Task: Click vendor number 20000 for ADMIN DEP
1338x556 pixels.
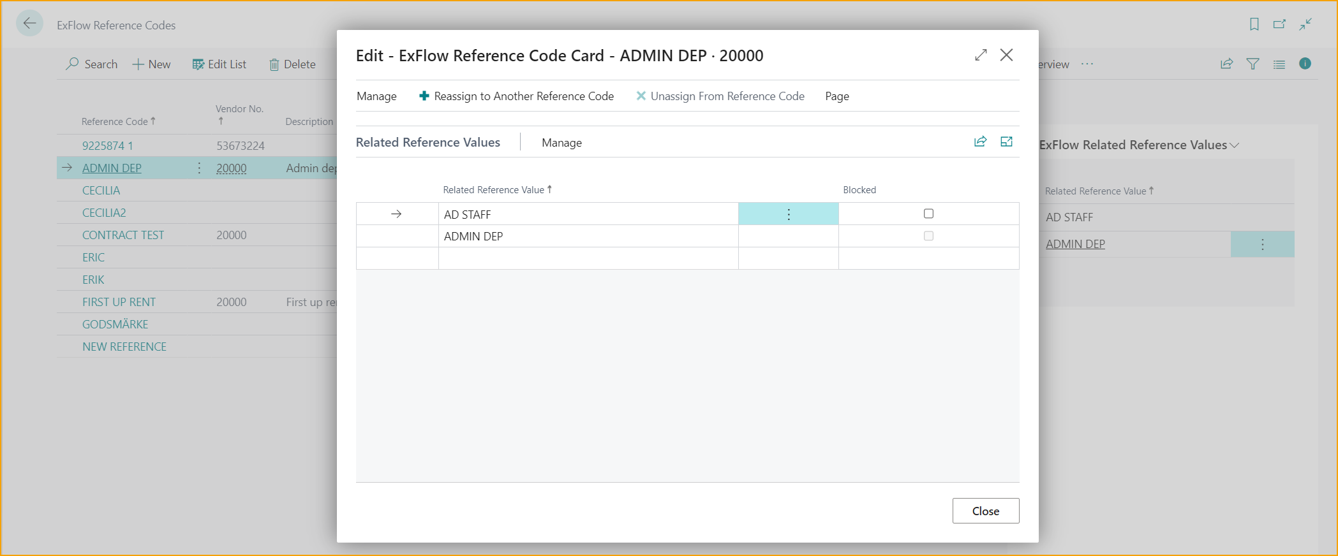Action: (231, 168)
